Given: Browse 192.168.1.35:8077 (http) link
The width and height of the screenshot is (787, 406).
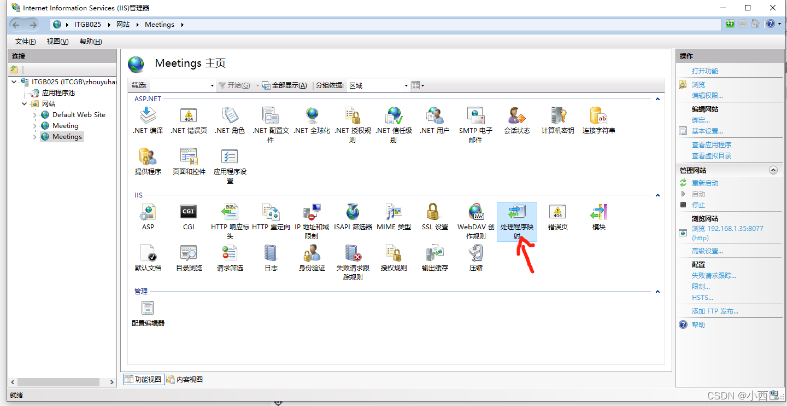Looking at the screenshot, I should [727, 233].
